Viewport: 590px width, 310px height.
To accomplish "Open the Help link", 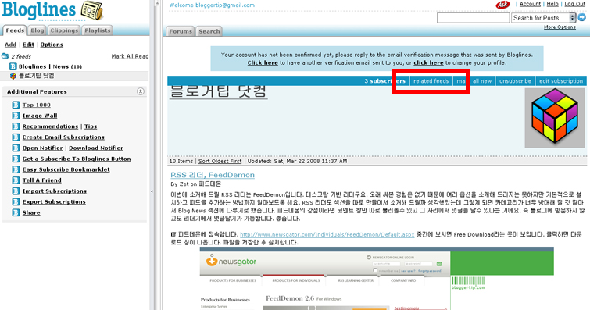I will (552, 4).
